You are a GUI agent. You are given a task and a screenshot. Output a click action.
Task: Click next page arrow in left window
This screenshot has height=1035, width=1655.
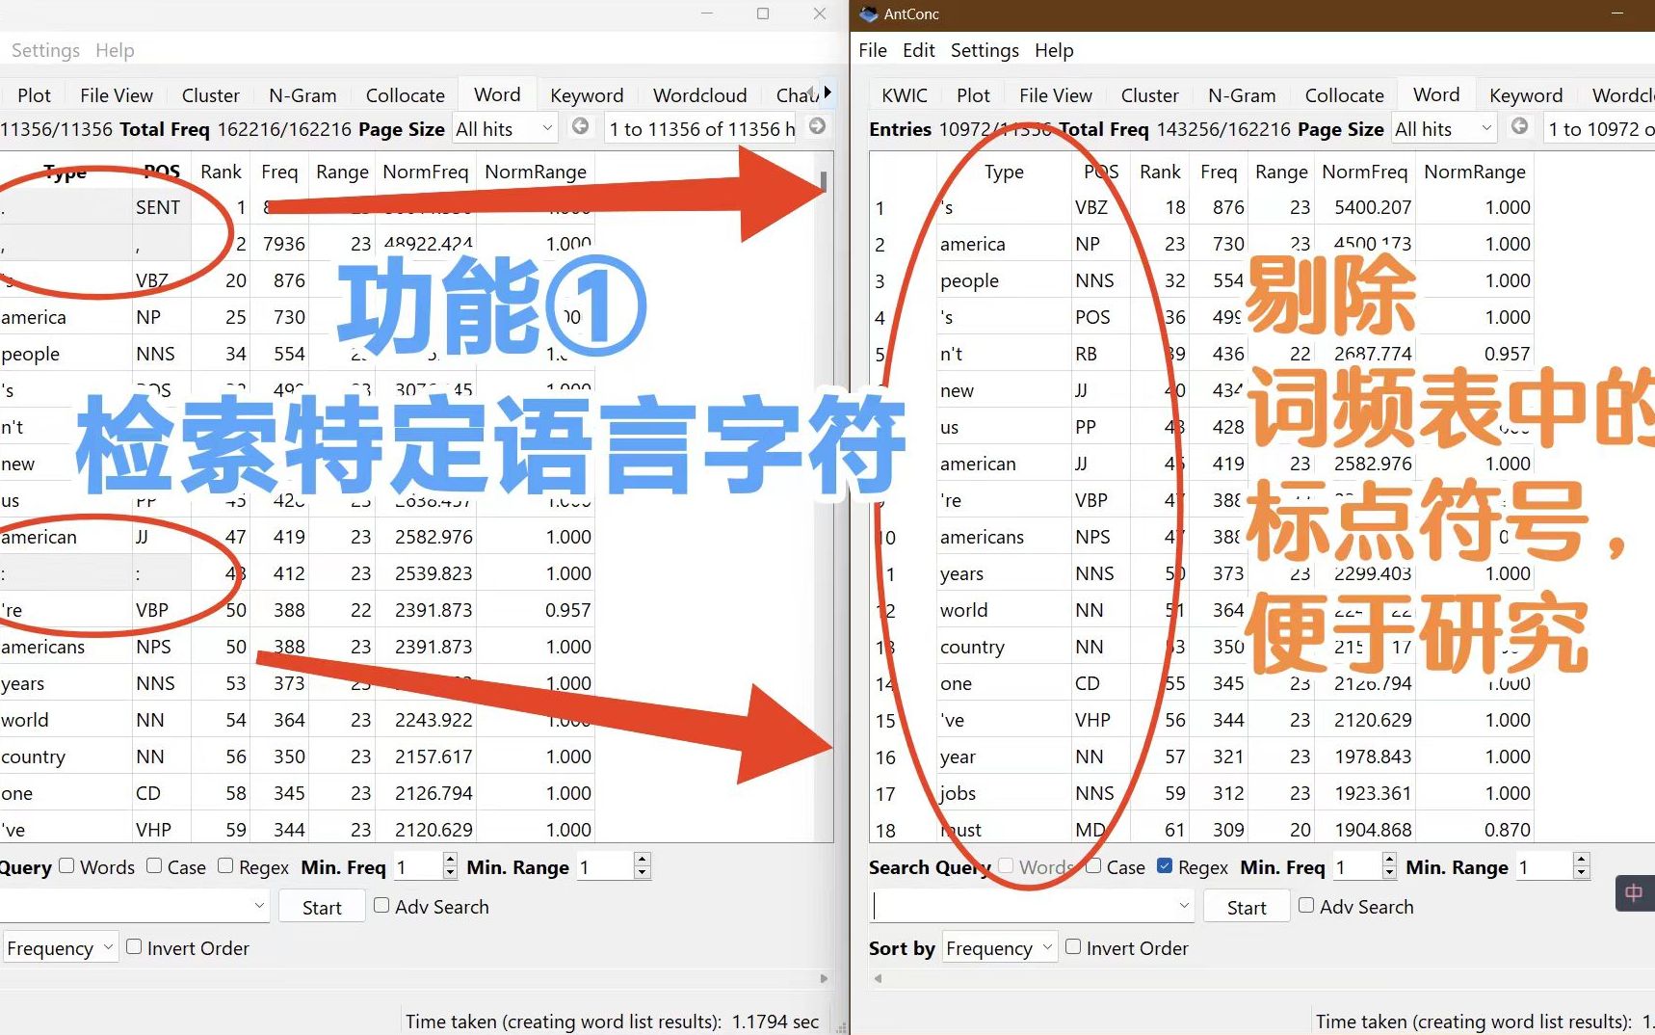[x=817, y=126]
